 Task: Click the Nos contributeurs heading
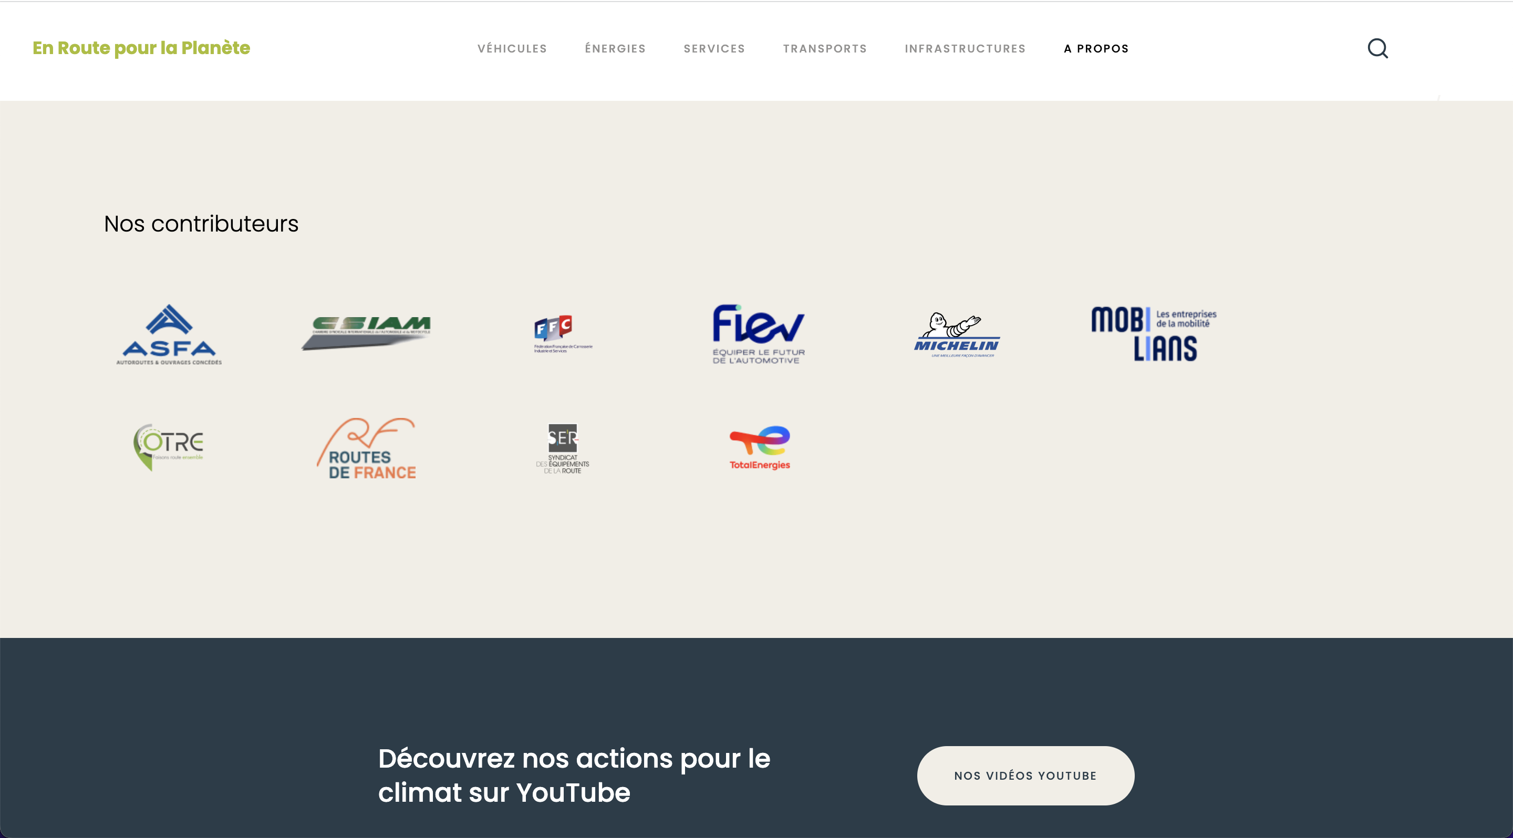(201, 224)
